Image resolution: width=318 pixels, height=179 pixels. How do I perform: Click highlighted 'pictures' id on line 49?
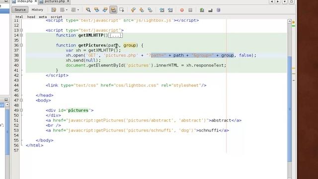click(x=78, y=110)
